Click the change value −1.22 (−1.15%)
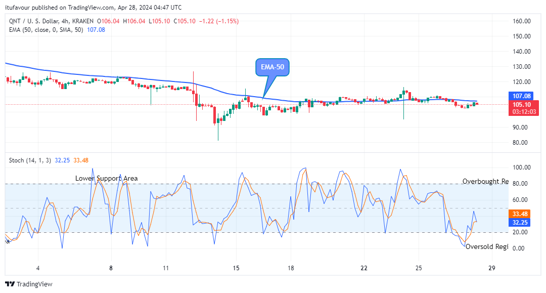Viewport: 546px width, 293px height. pos(219,21)
